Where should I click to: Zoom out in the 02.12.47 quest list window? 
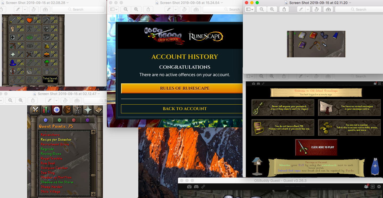coord(10,100)
